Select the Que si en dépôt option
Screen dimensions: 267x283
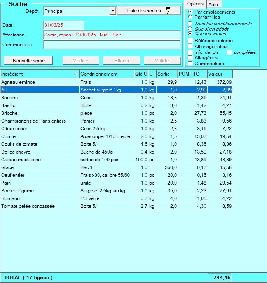click(190, 29)
